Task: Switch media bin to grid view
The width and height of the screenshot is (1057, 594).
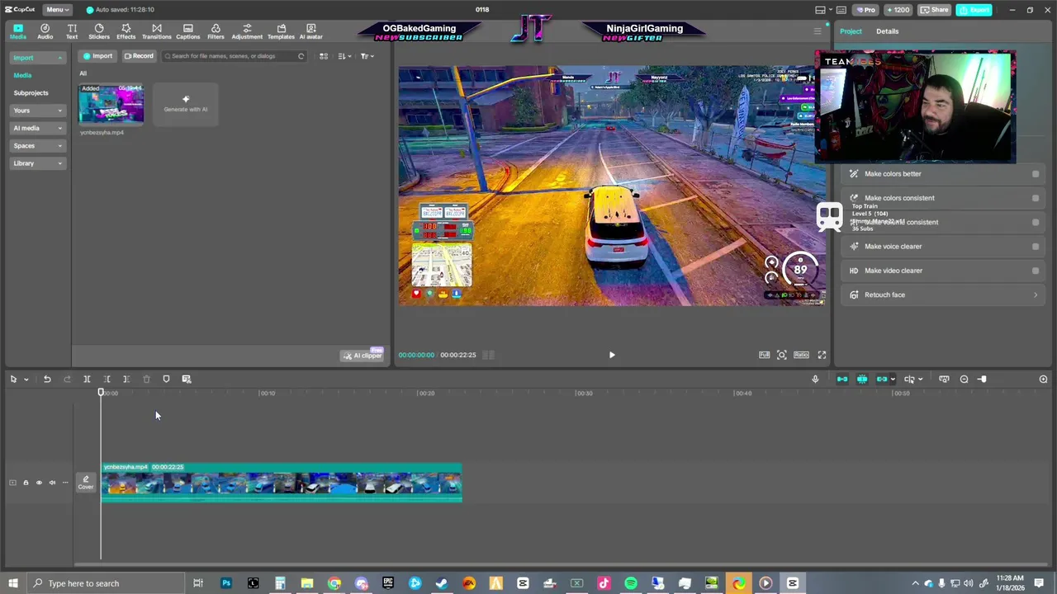Action: [x=324, y=56]
